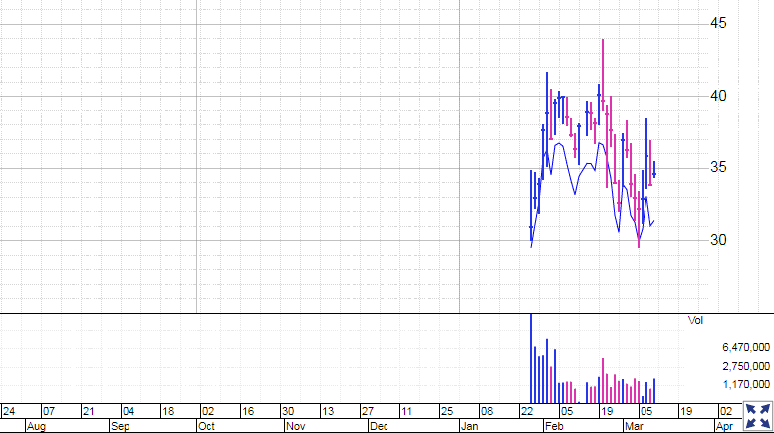This screenshot has height=433, width=774.
Task: Click the 25 date tick label
Action: coord(446,411)
